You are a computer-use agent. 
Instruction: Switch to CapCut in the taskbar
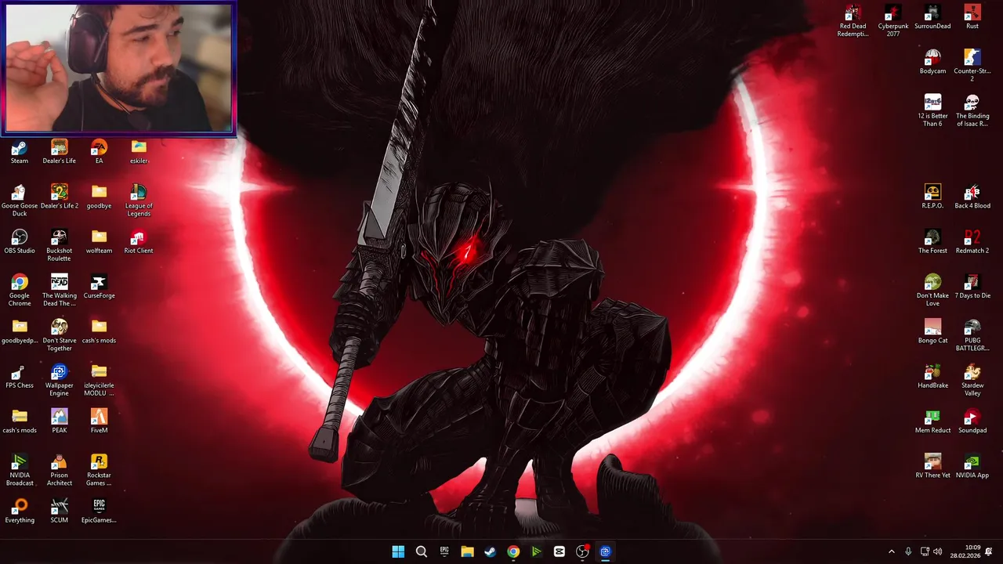tap(559, 551)
